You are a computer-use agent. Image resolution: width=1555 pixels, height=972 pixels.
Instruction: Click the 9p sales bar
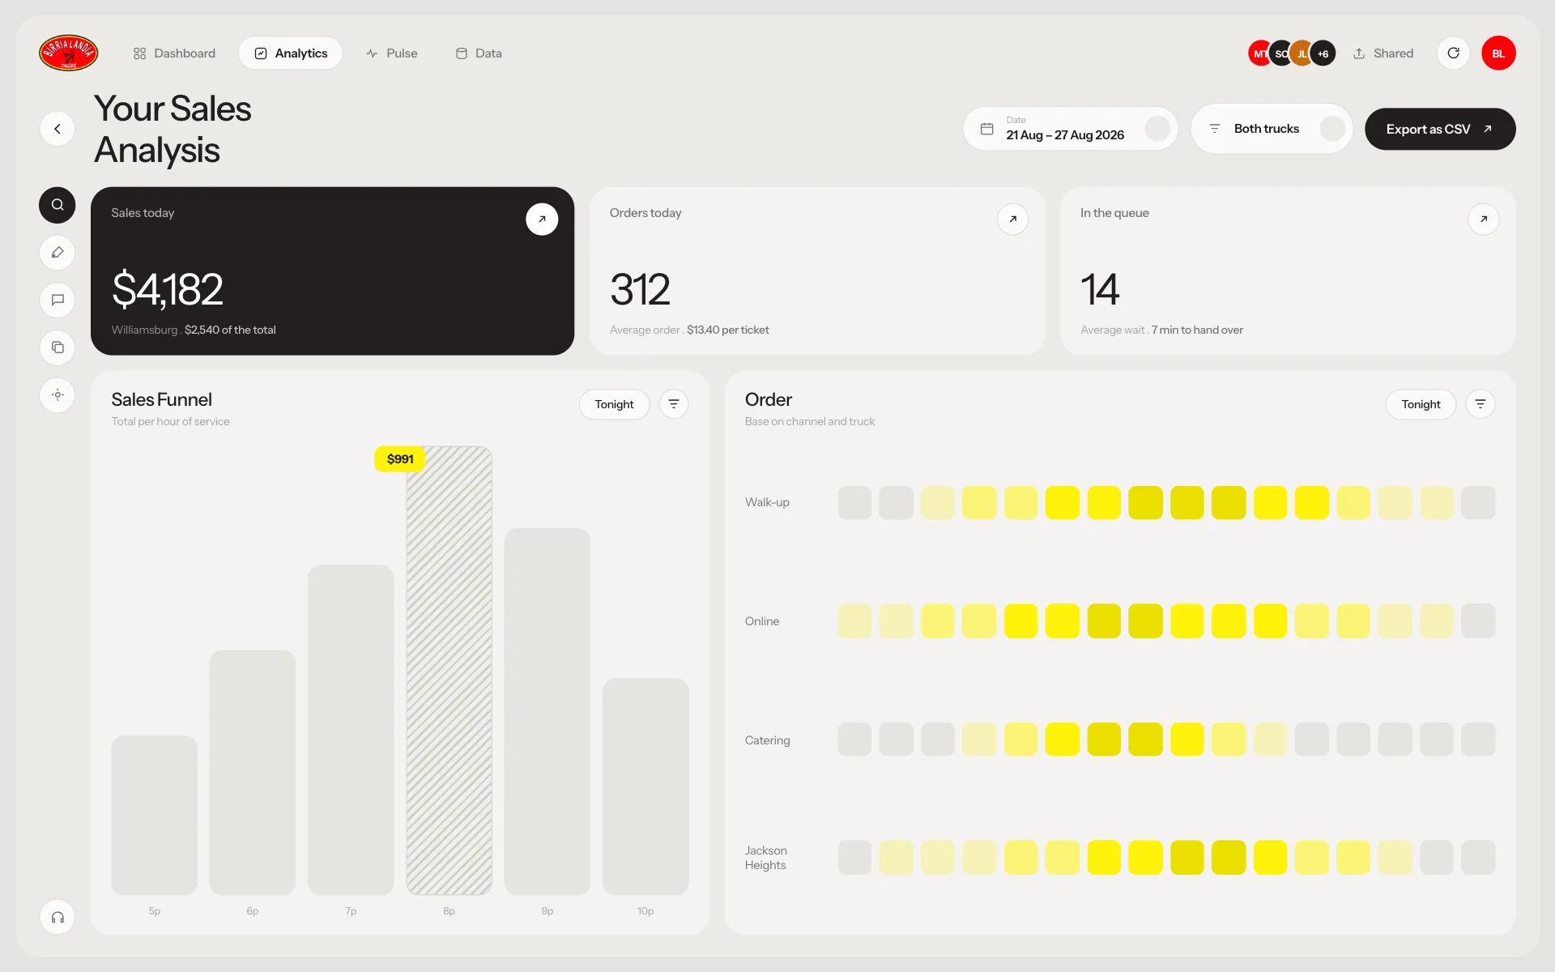pyautogui.click(x=547, y=711)
